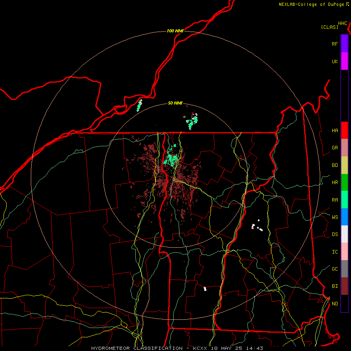Click the small white echo in the south

point(205,289)
